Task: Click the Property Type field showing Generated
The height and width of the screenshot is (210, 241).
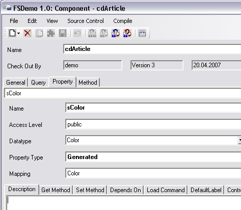Action: tap(153, 157)
